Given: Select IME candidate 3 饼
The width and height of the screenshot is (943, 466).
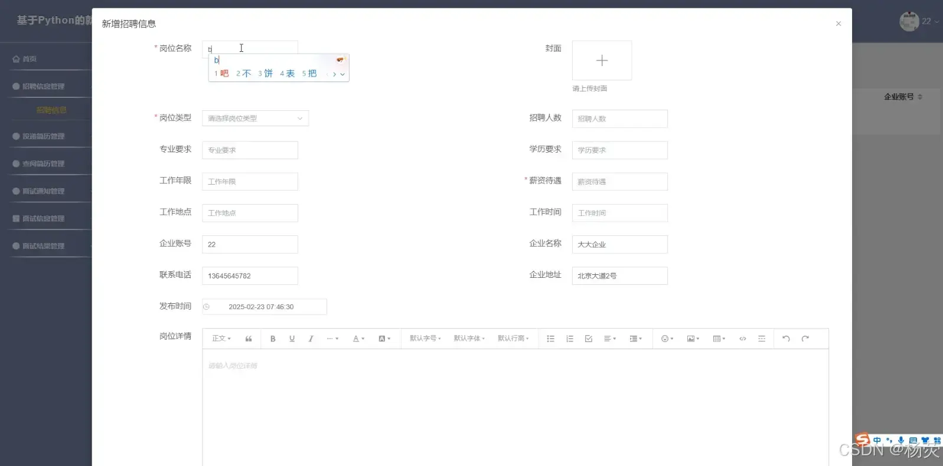Looking at the screenshot, I should 265,74.
